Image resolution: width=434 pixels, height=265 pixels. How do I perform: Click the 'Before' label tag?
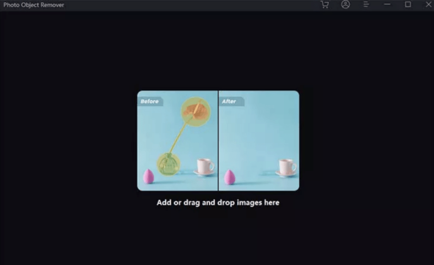150,102
